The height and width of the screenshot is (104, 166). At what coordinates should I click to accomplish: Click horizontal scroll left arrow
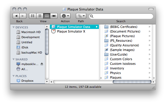pyautogui.click(x=51, y=82)
